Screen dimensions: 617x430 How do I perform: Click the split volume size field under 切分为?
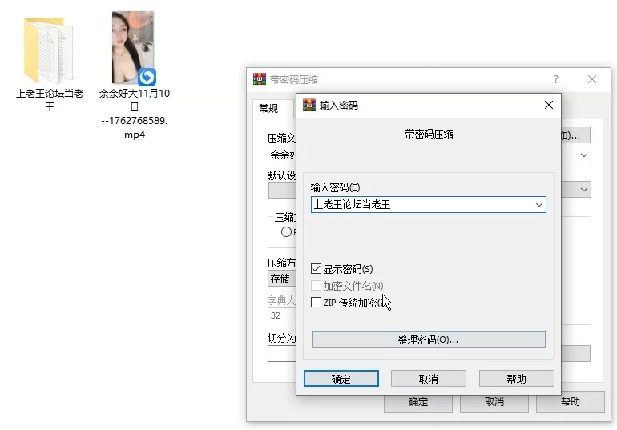pyautogui.click(x=282, y=354)
